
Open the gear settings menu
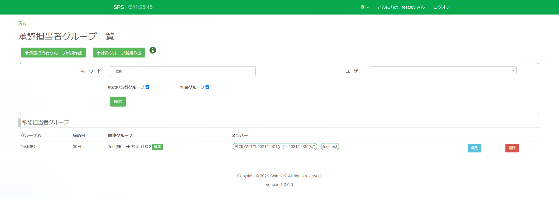pyautogui.click(x=364, y=7)
